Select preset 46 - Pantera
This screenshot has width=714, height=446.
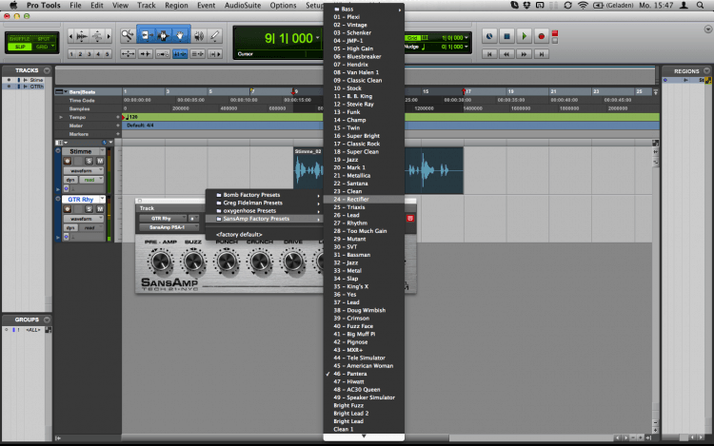[x=364, y=374]
